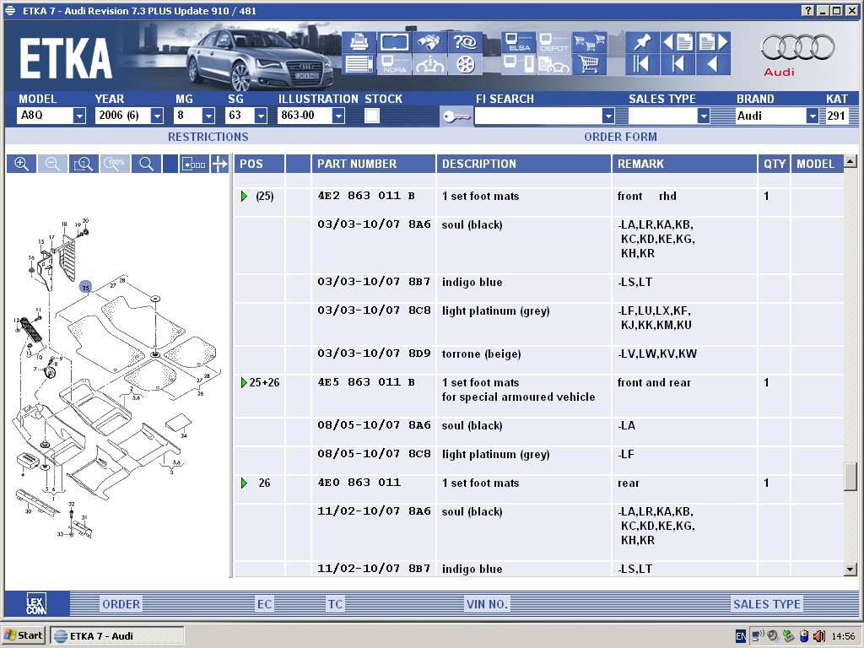Click the pushpin bookmark icon

coord(642,42)
